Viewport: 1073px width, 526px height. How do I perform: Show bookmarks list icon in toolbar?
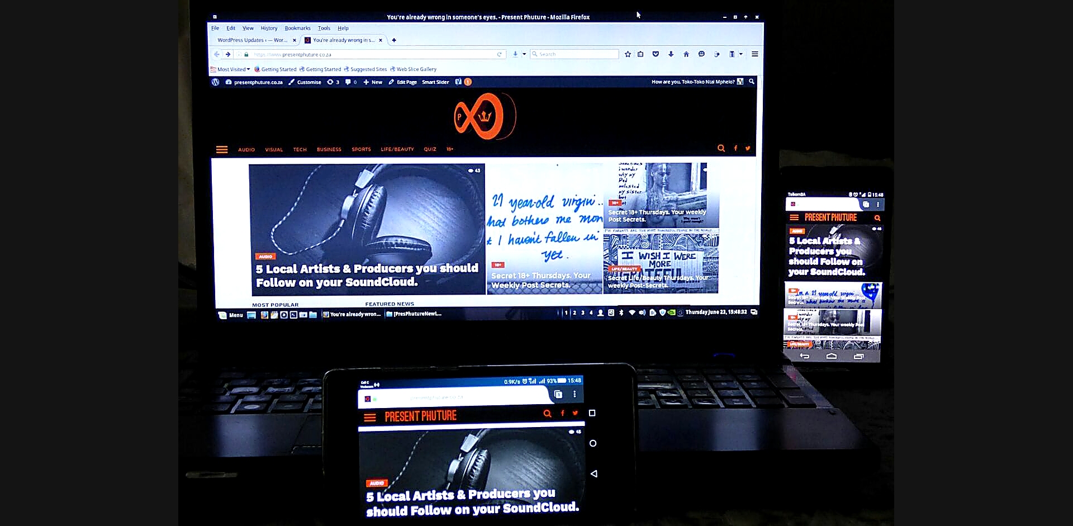(x=640, y=54)
